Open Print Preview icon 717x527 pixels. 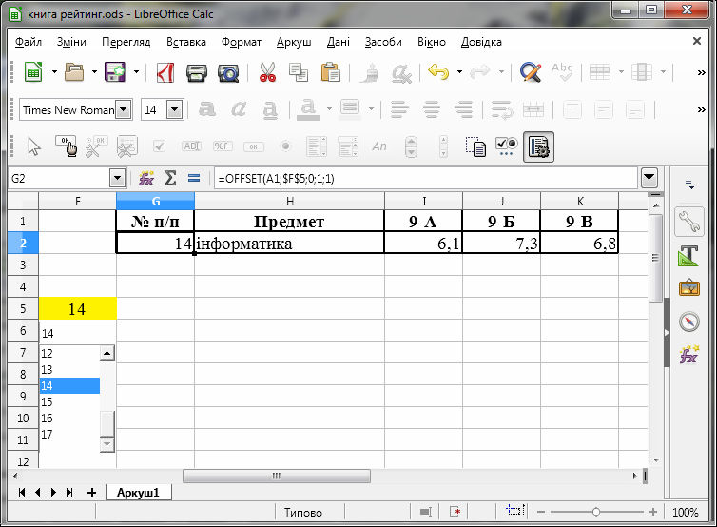click(x=228, y=72)
